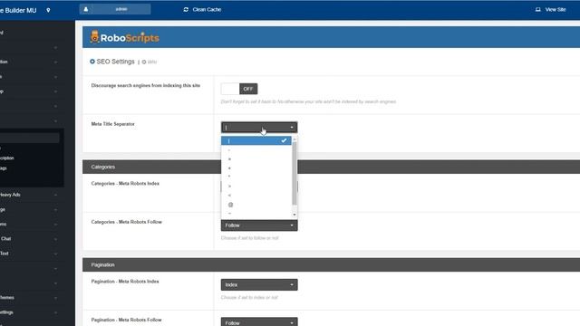Viewport: 580px width, 326px height.
Task: Open the Pagination Meta Robots Index dropdown
Action: pos(259,284)
